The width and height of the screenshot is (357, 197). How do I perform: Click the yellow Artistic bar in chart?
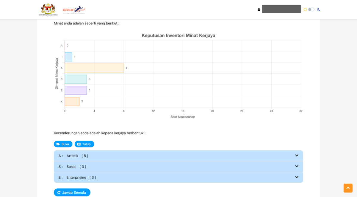pyautogui.click(x=94, y=68)
